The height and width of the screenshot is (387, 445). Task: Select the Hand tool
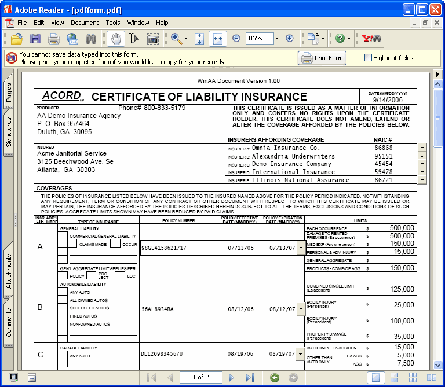coord(115,39)
